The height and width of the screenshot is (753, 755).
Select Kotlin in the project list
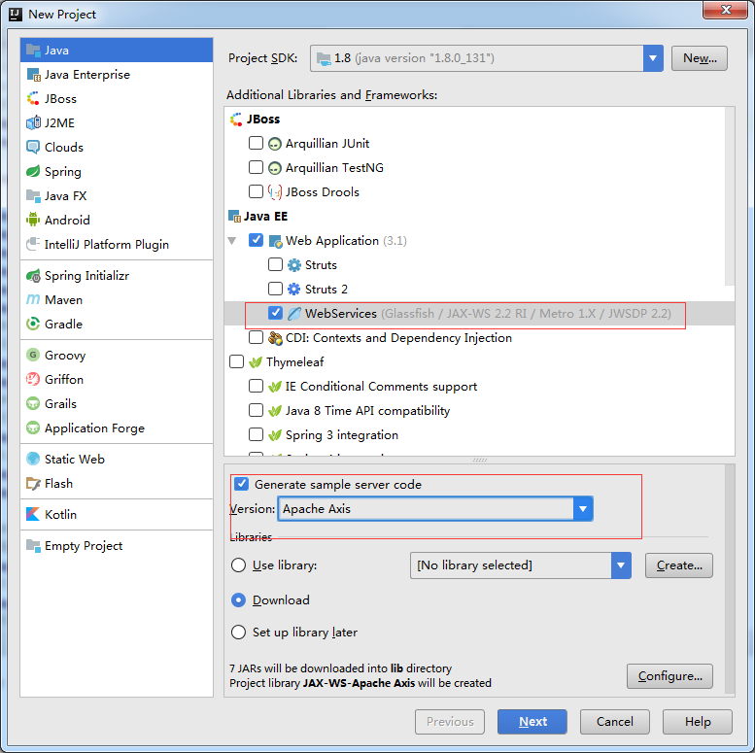tap(117, 515)
